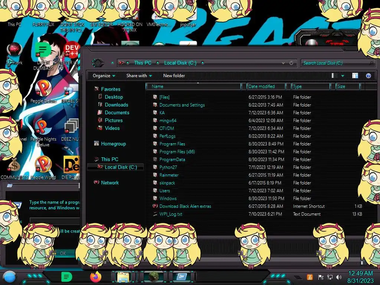Viewport: 380px width, 285px height.
Task: Open the Run dialog taskbar button
Action: click(x=181, y=277)
